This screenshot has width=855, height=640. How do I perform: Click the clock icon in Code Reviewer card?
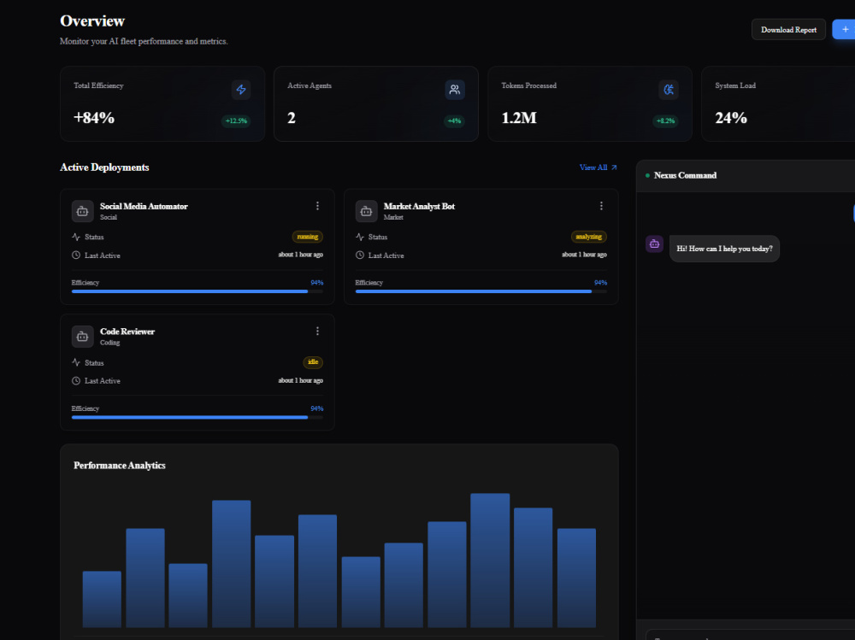76,380
